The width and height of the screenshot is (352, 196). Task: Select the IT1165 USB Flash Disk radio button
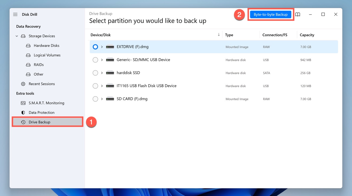95,86
